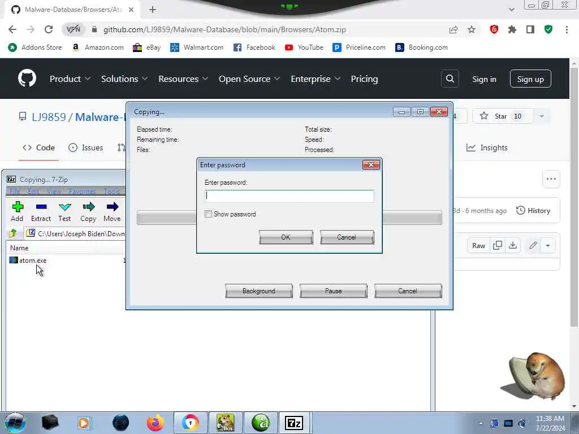Open the browser extensions puzzle icon

(512, 29)
